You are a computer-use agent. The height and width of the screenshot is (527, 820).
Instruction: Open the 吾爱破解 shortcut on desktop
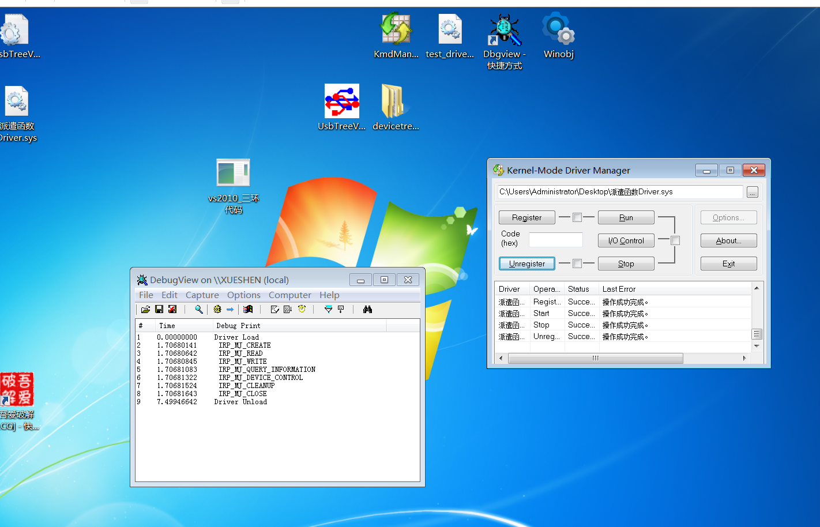pos(18,402)
